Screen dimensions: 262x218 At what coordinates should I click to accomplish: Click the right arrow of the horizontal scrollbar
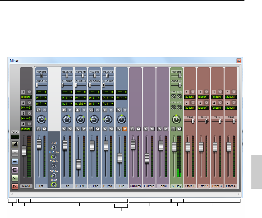[239, 194]
